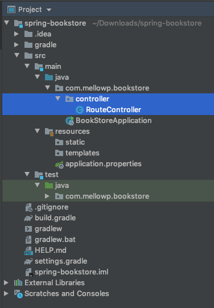Collapse the resources folder arrow

point(38,131)
